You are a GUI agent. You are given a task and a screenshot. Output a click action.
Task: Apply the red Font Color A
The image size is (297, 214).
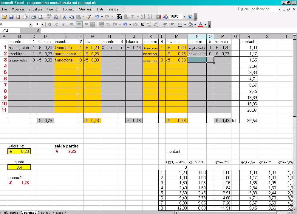[x=200, y=24]
